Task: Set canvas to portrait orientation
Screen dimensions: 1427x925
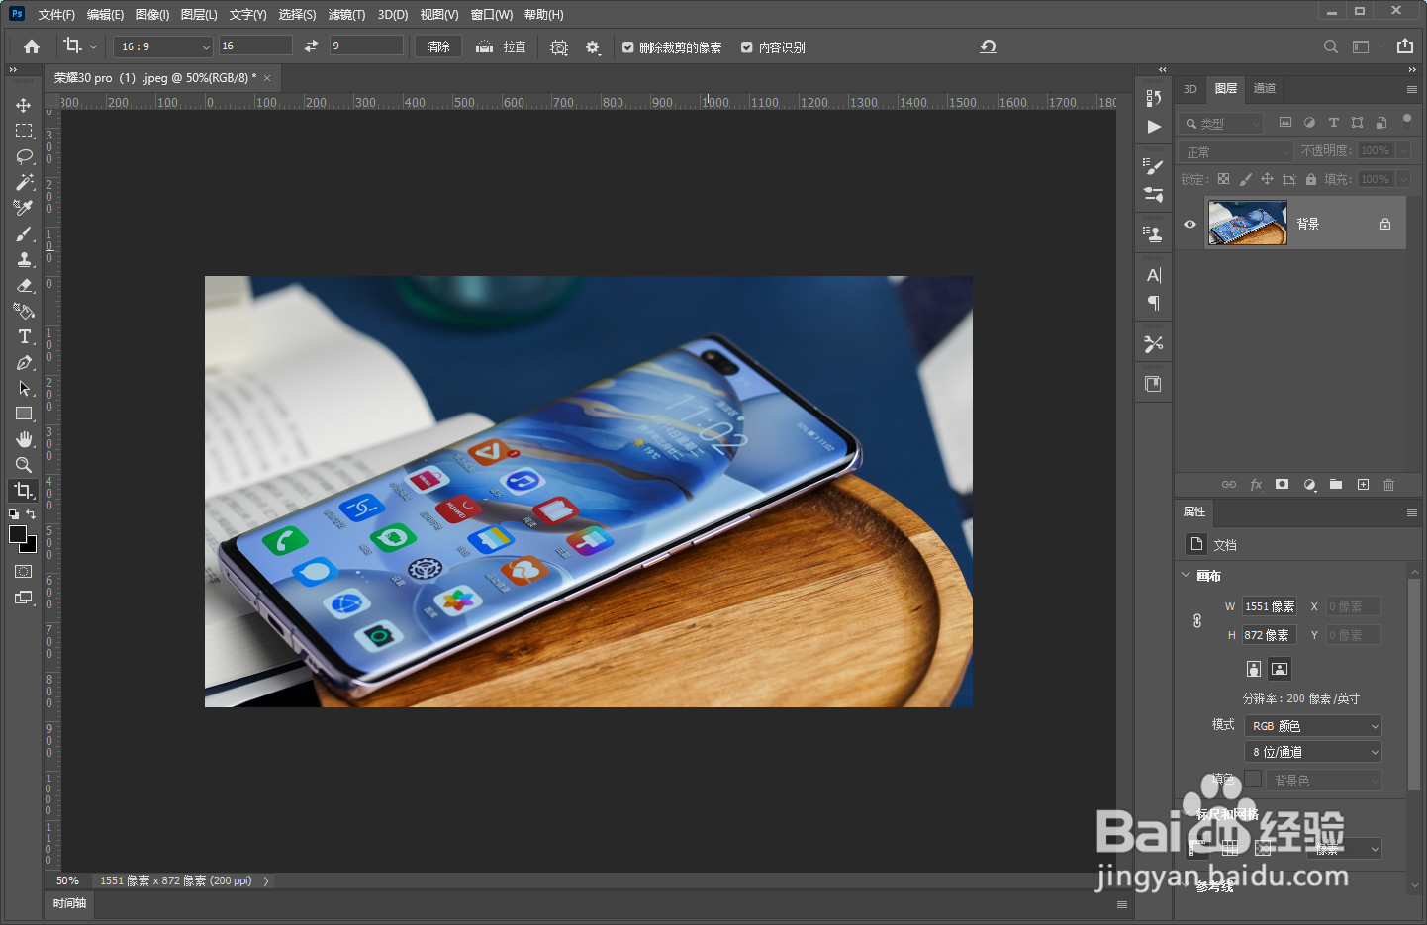Action: click(x=1254, y=669)
